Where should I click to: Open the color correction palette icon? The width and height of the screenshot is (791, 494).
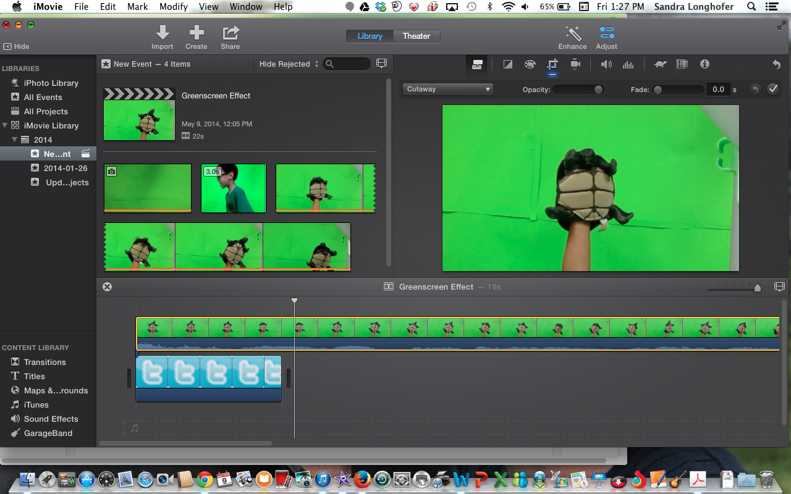(530, 64)
